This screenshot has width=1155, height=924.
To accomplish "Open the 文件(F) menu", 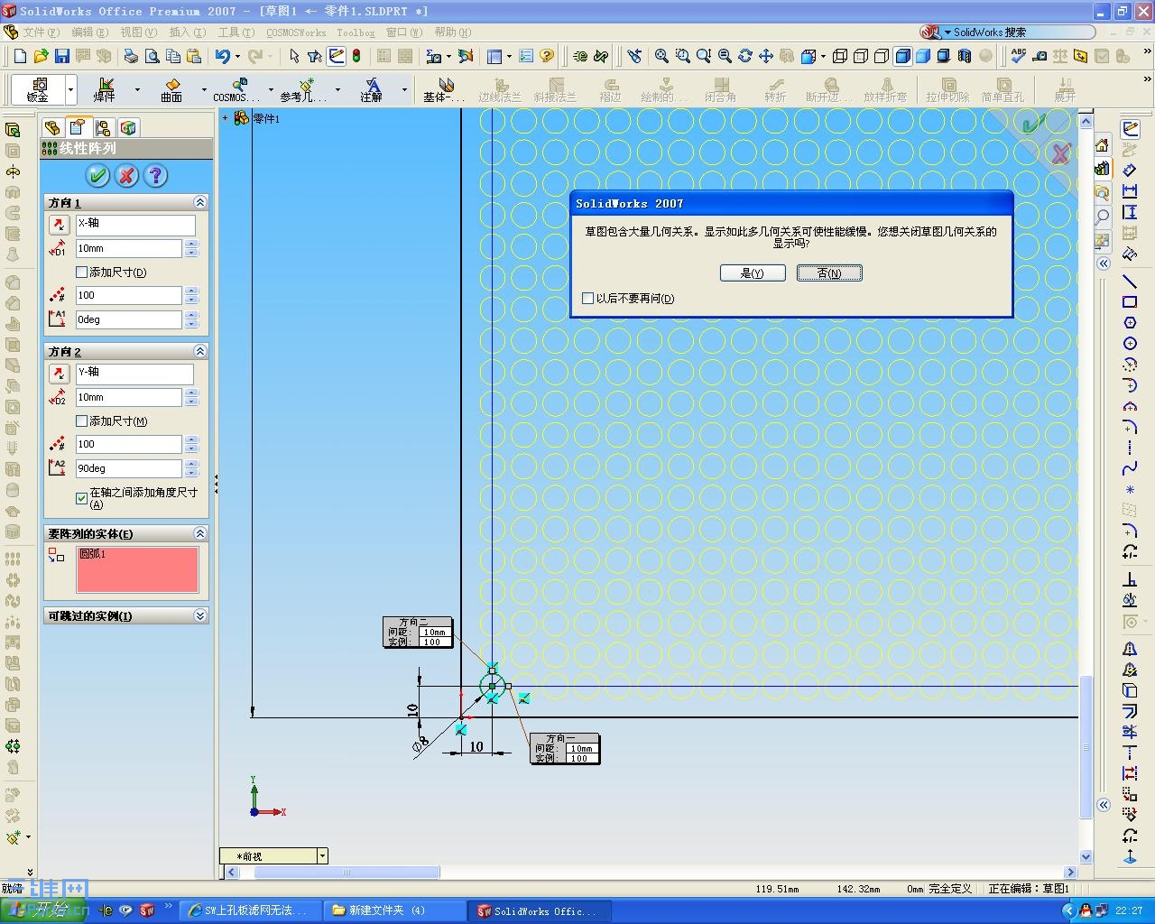I will pyautogui.click(x=42, y=32).
